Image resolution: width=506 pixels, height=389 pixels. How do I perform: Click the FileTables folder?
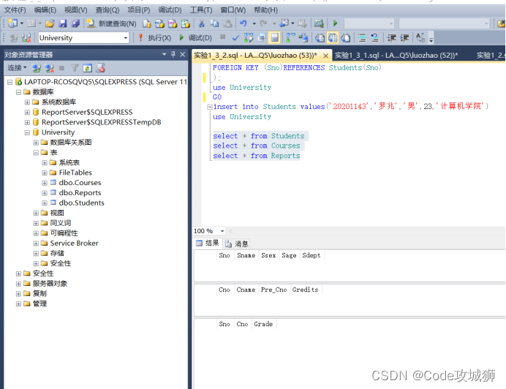(x=75, y=173)
